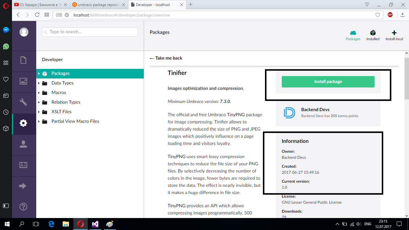Switch to the Install local tab
Viewport: 409px width, 230px height.
click(394, 35)
